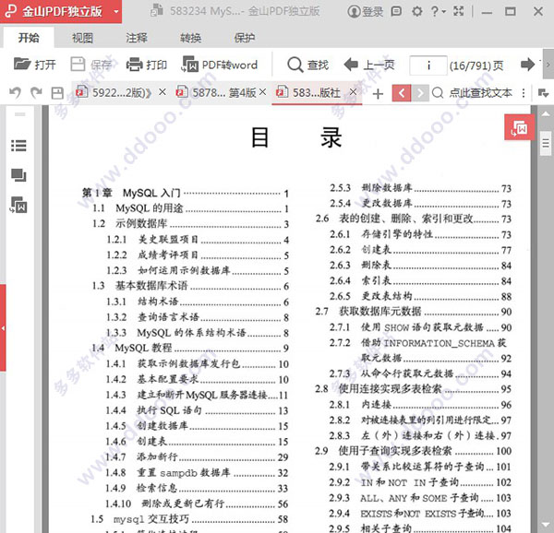The width and height of the screenshot is (554, 533).
Task: Click the 2.6.2 创建表 entry
Action: tap(421, 250)
